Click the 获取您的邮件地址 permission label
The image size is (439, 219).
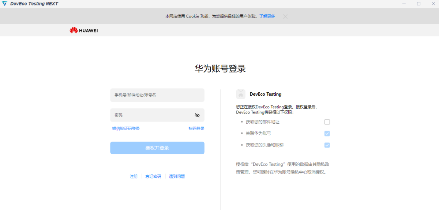[x=263, y=122]
